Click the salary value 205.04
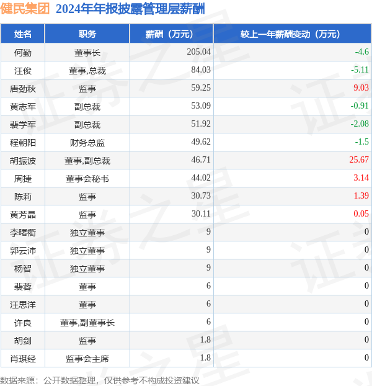Screen dimensions: 372x386 pyautogui.click(x=198, y=52)
